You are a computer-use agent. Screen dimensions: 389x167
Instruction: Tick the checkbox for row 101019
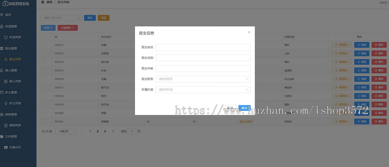(45, 104)
